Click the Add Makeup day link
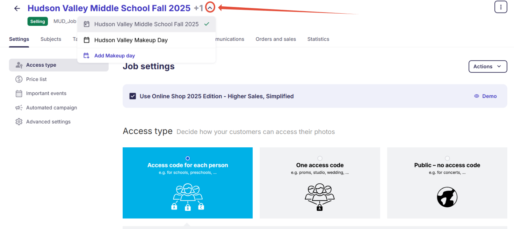Viewport: 514px width, 229px height. click(x=115, y=56)
